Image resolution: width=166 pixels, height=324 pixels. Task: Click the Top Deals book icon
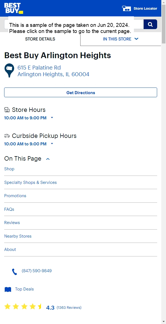pos(8,289)
